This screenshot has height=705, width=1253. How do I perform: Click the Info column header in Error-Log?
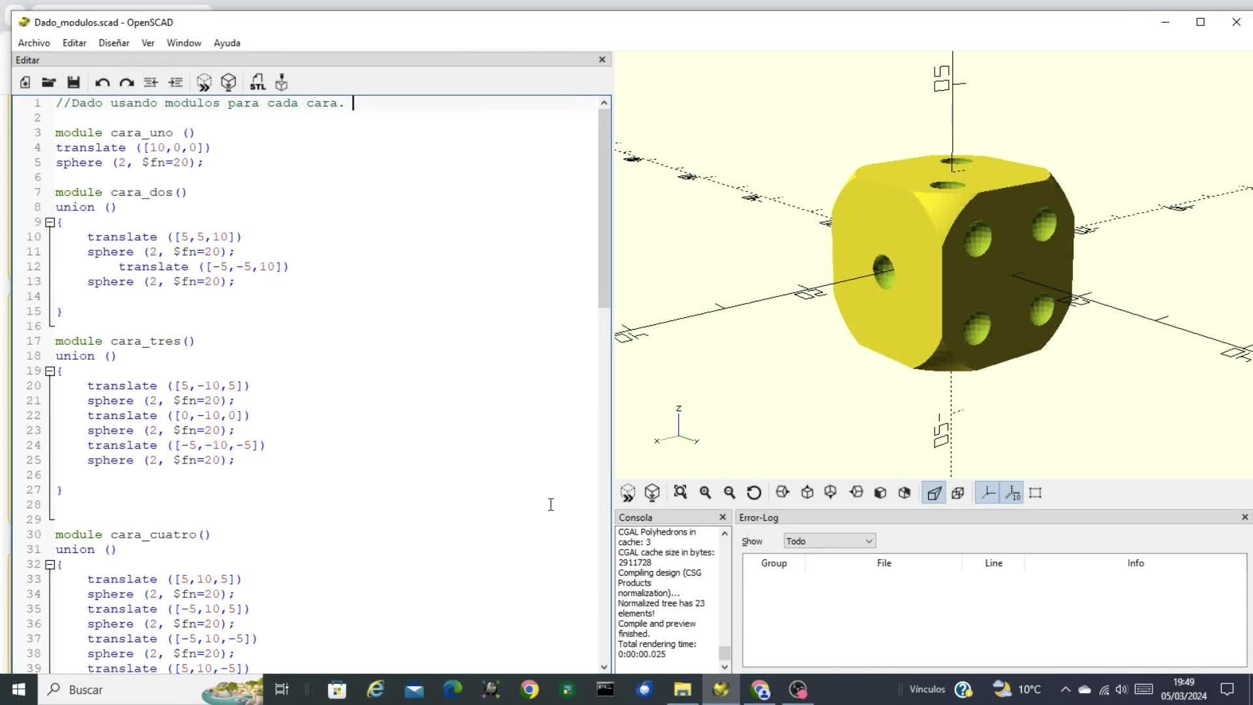pyautogui.click(x=1135, y=563)
